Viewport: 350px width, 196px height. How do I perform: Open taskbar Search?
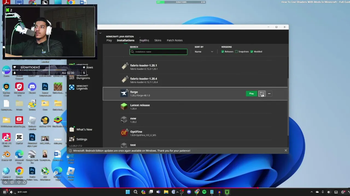[x=135, y=192]
